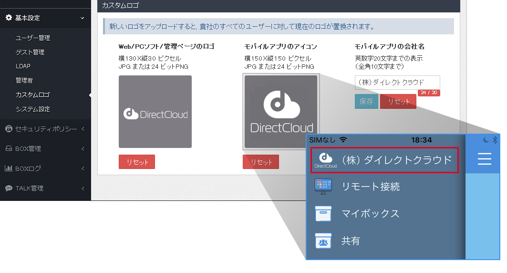Expand the BOXログ chevron
Screen dimensions: 507x273
coord(83,168)
